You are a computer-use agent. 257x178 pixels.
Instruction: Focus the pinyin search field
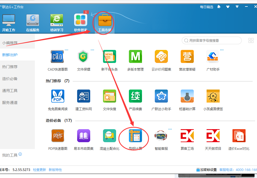click(211, 40)
